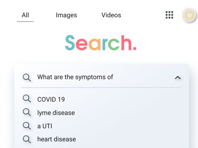Click the teal letter S in the logo
This screenshot has width=198, height=148.
pos(70,43)
